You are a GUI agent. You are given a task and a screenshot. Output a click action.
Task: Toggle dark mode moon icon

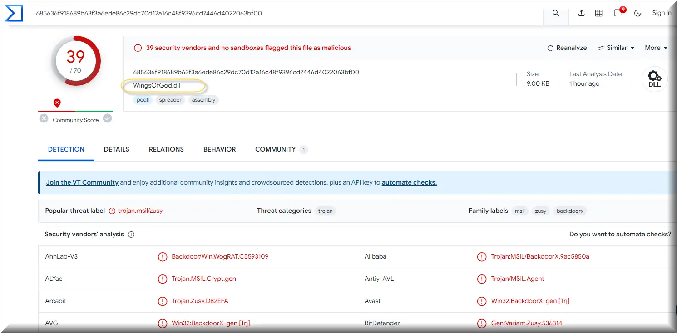point(638,13)
